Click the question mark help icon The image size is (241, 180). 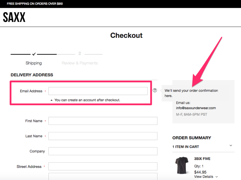click(x=155, y=90)
